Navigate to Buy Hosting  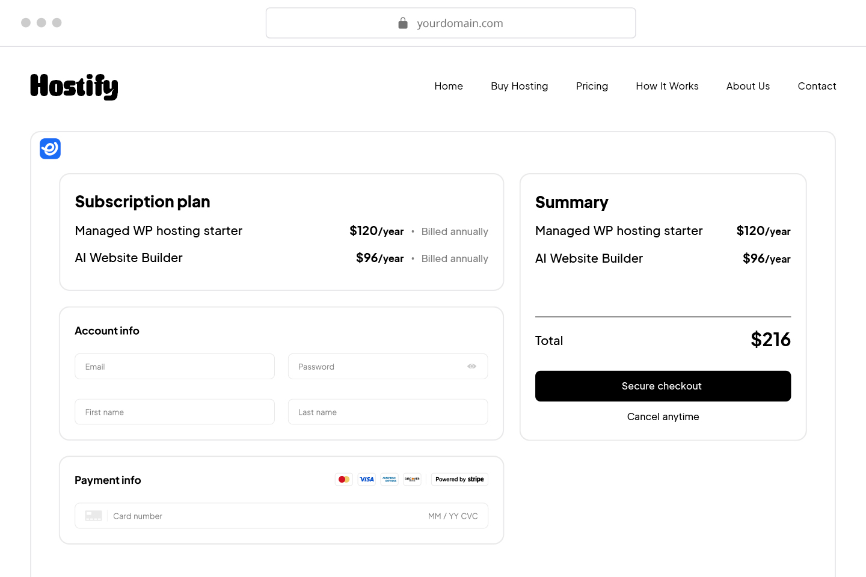pos(519,86)
